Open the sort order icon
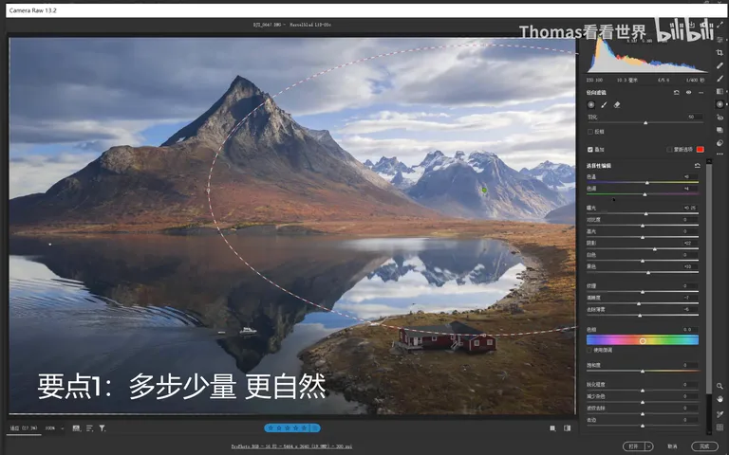The image size is (729, 455). tap(89, 428)
